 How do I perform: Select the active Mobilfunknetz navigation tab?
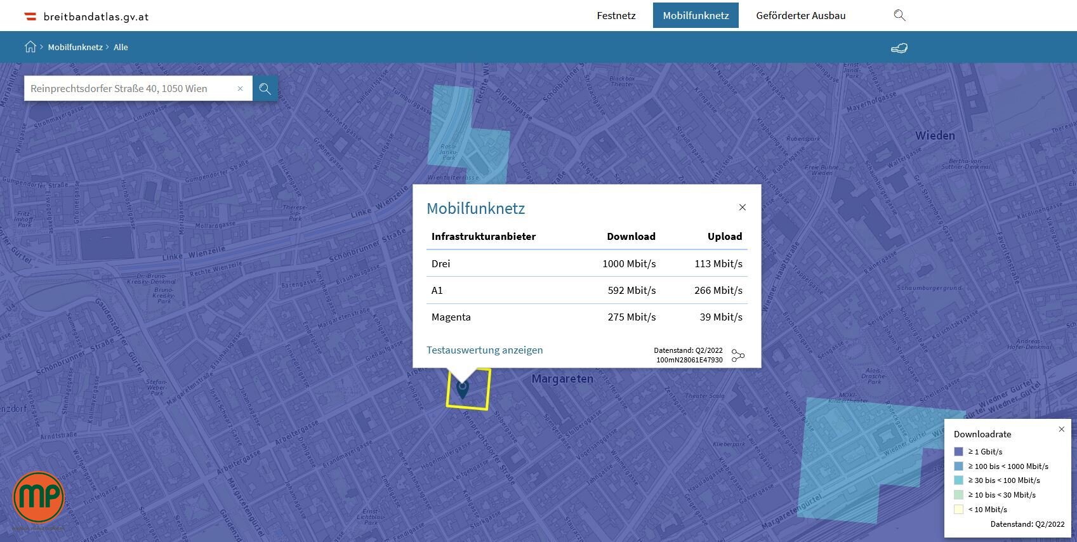click(696, 16)
